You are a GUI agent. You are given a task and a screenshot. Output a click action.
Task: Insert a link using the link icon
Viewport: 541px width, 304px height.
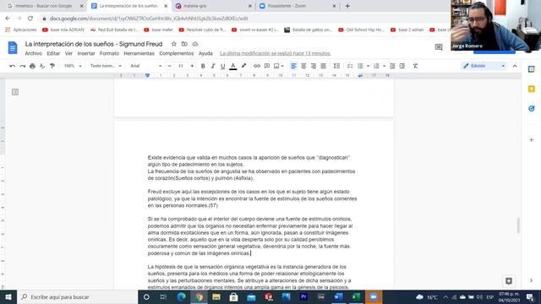coord(257,66)
